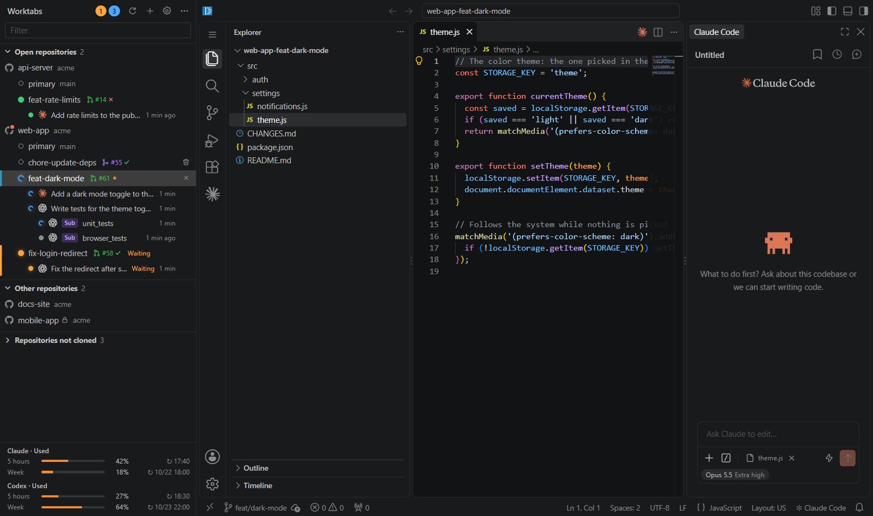Add a new worktab with plus icon
The height and width of the screenshot is (516, 873).
(x=150, y=11)
